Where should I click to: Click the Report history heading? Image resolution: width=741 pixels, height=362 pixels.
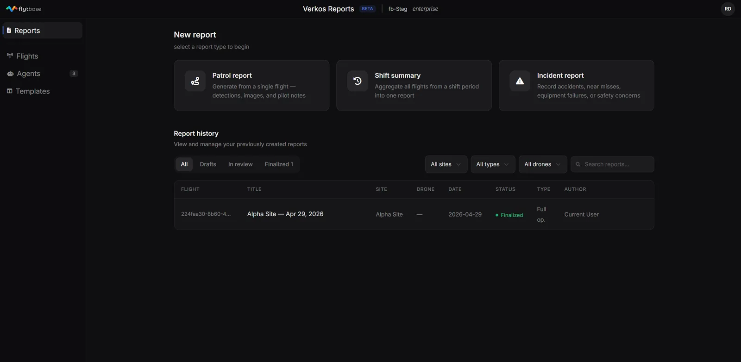196,133
